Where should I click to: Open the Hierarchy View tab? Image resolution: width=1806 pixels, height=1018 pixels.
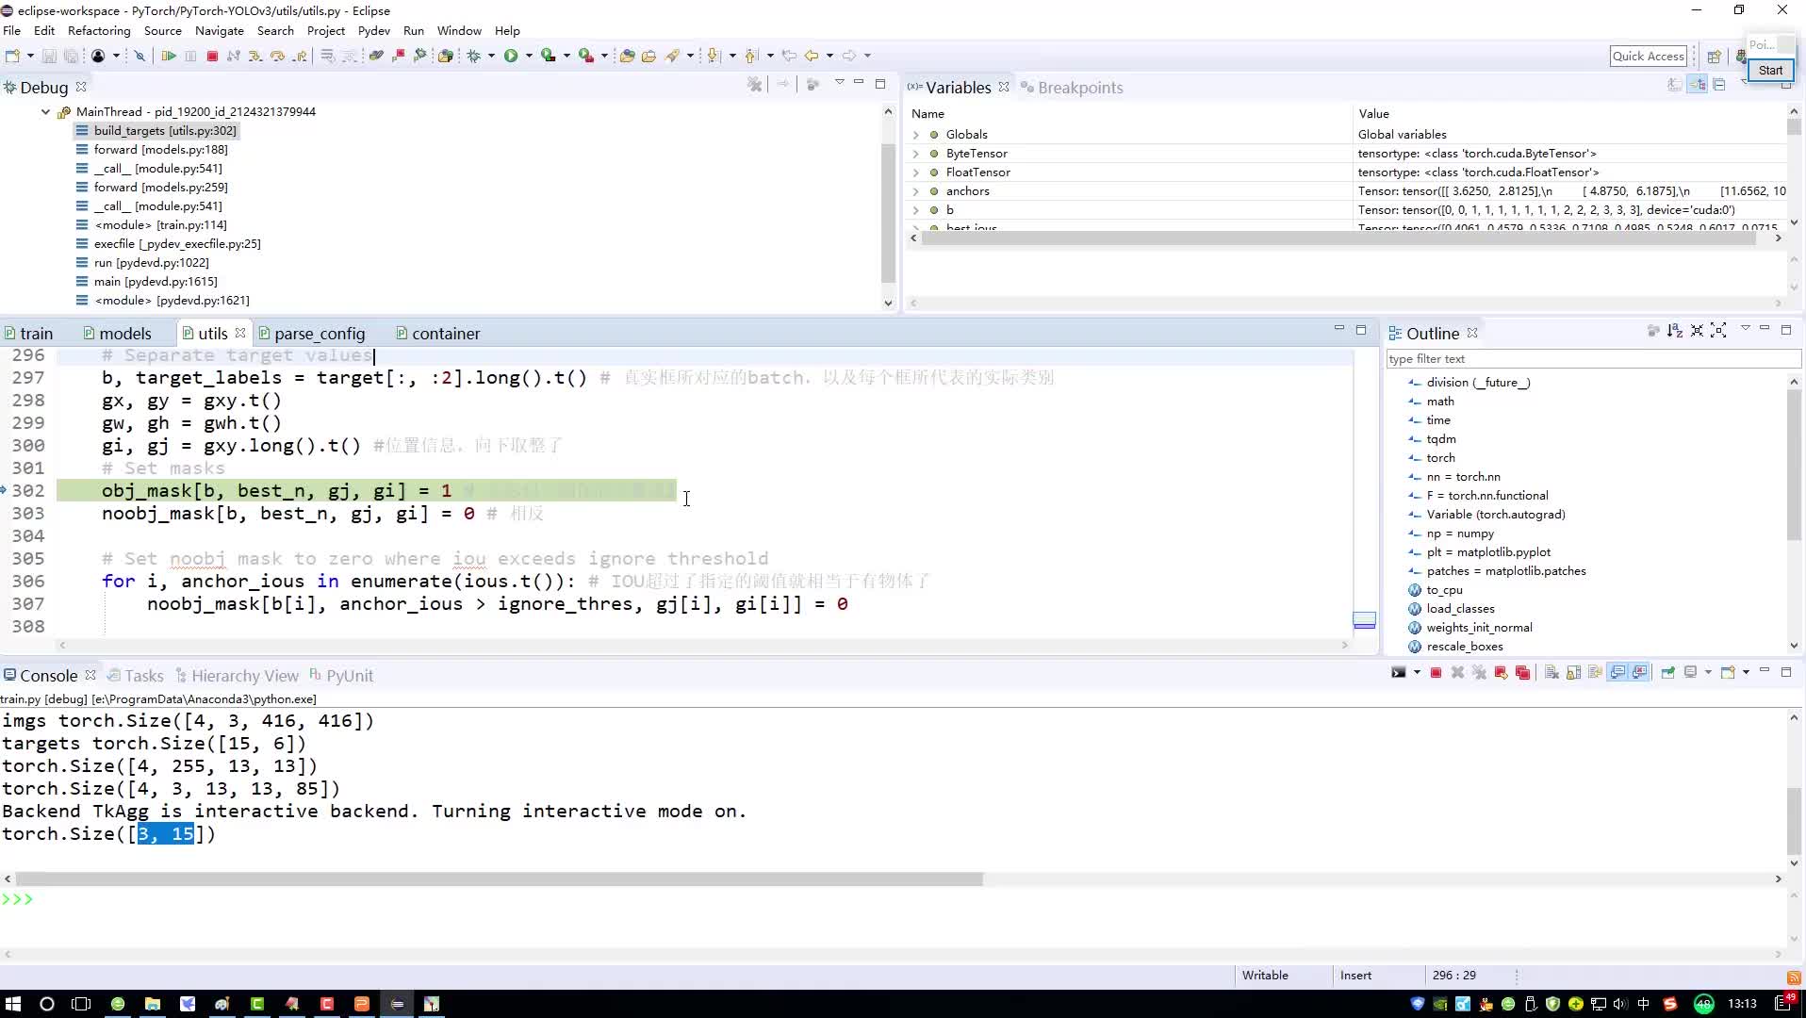(x=237, y=676)
